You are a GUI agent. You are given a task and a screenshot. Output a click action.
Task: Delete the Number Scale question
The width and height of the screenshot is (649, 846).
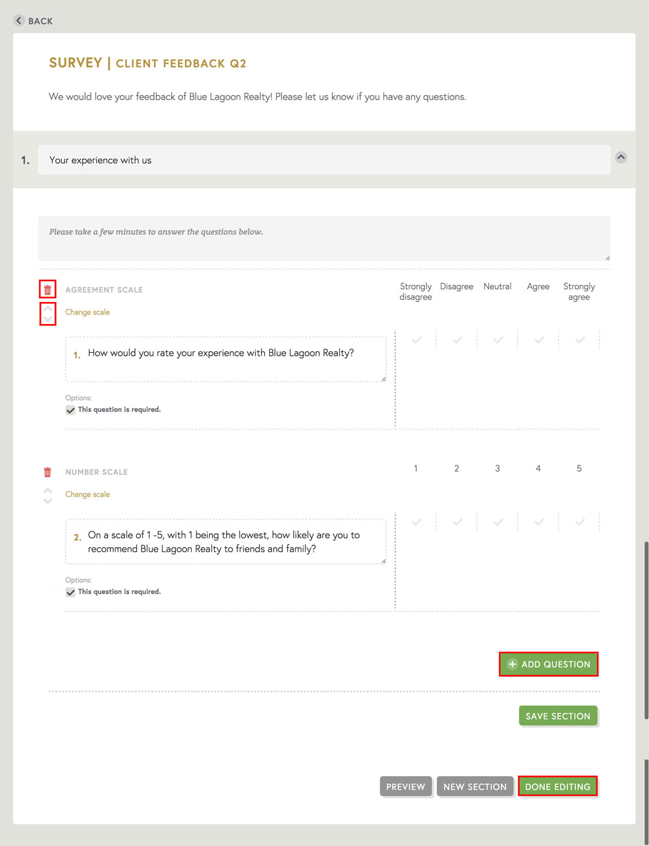click(48, 471)
